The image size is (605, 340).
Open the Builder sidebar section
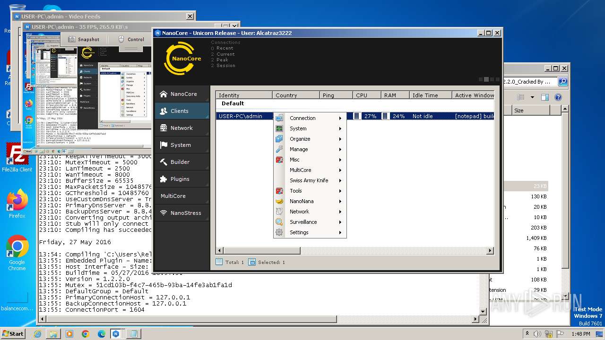click(182, 162)
